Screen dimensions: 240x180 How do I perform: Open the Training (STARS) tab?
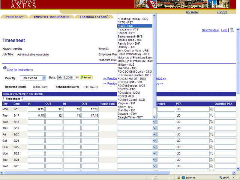[x=94, y=17]
